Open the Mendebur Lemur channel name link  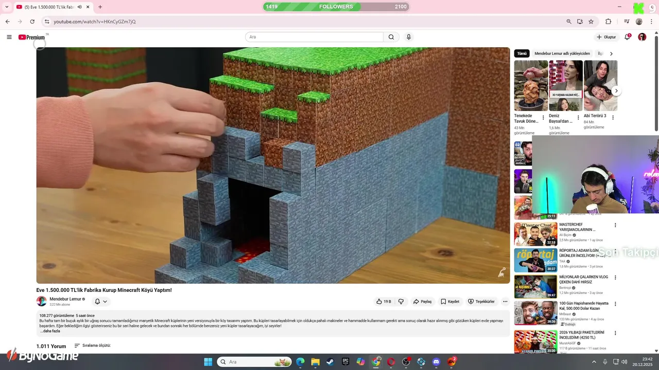click(x=65, y=299)
